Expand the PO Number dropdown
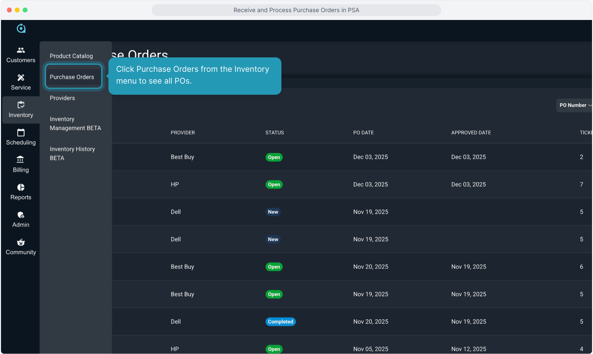The image size is (593, 354). (575, 105)
